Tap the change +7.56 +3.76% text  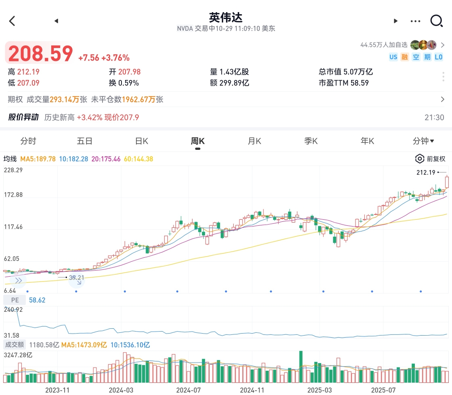tap(104, 58)
